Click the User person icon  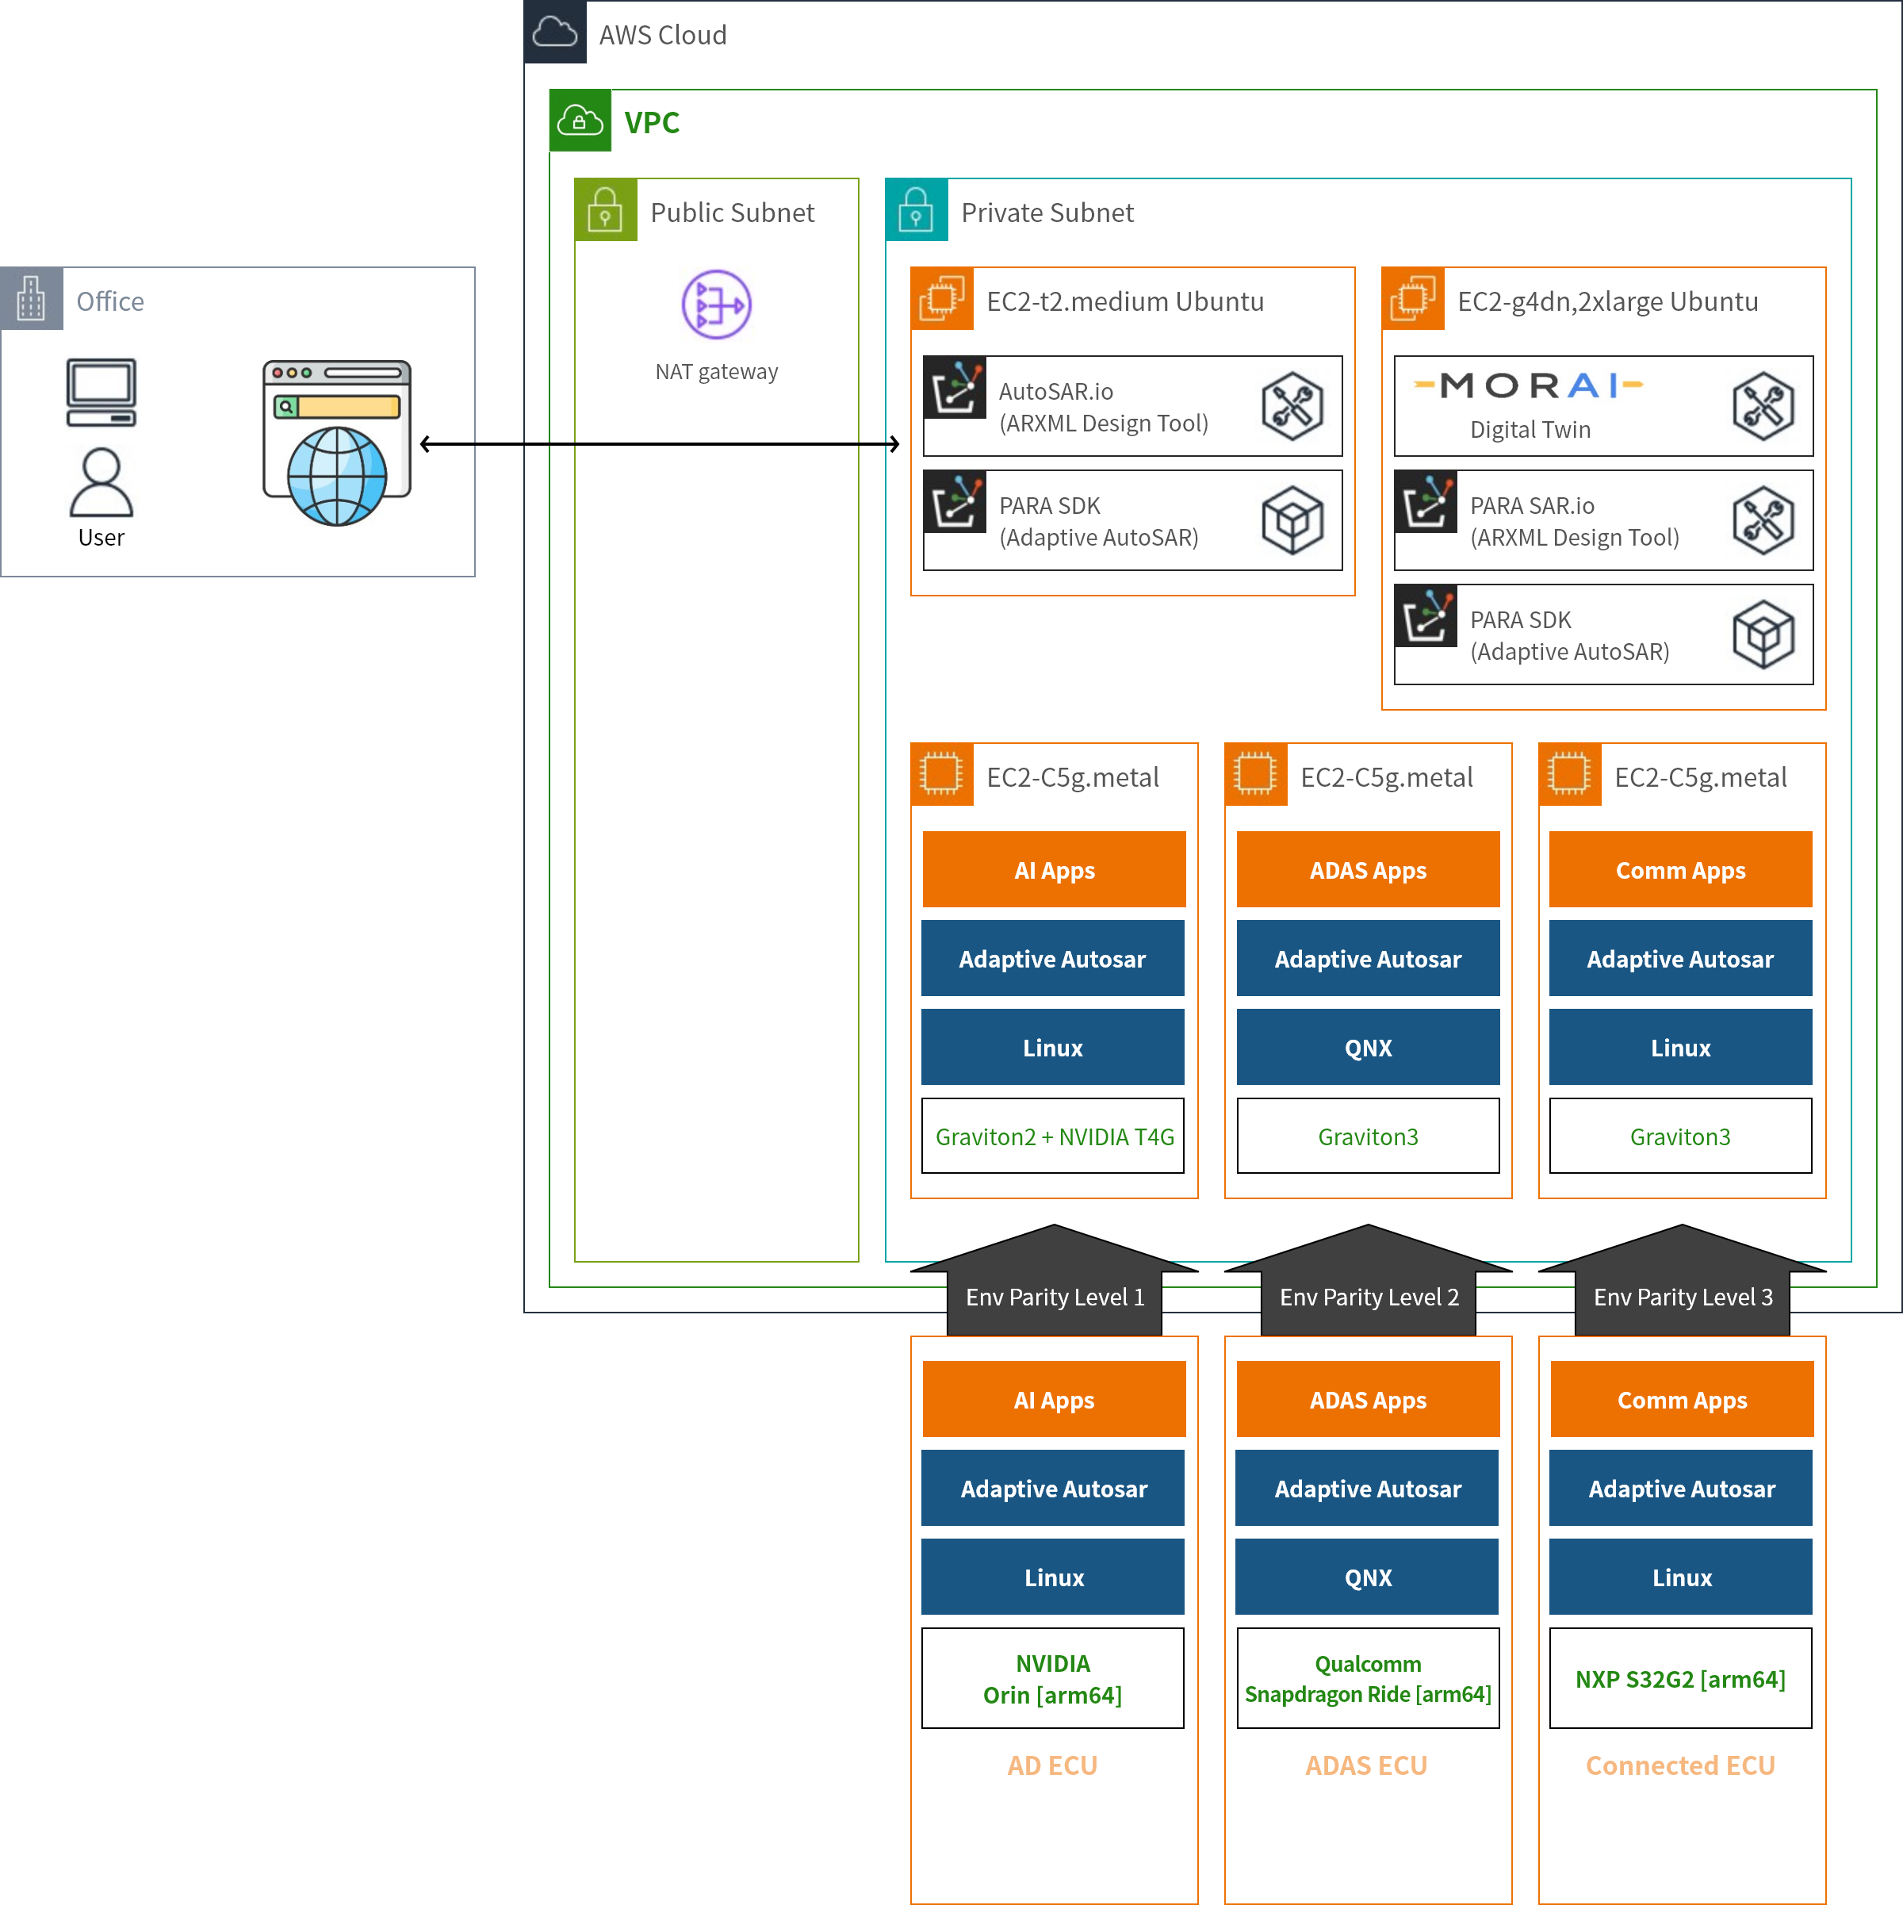point(101,482)
